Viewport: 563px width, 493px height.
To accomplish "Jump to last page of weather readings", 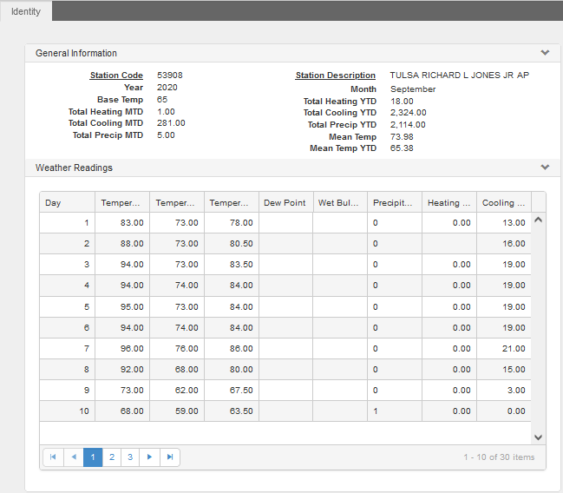I will pyautogui.click(x=170, y=457).
